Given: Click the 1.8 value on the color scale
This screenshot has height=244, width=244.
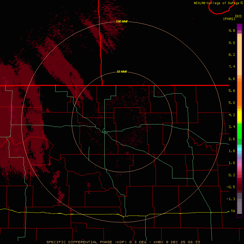Looking at the screenshot, I should pos(232,151).
